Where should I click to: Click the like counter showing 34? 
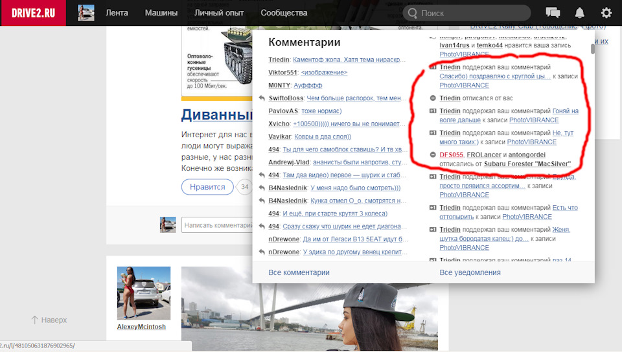pyautogui.click(x=245, y=187)
